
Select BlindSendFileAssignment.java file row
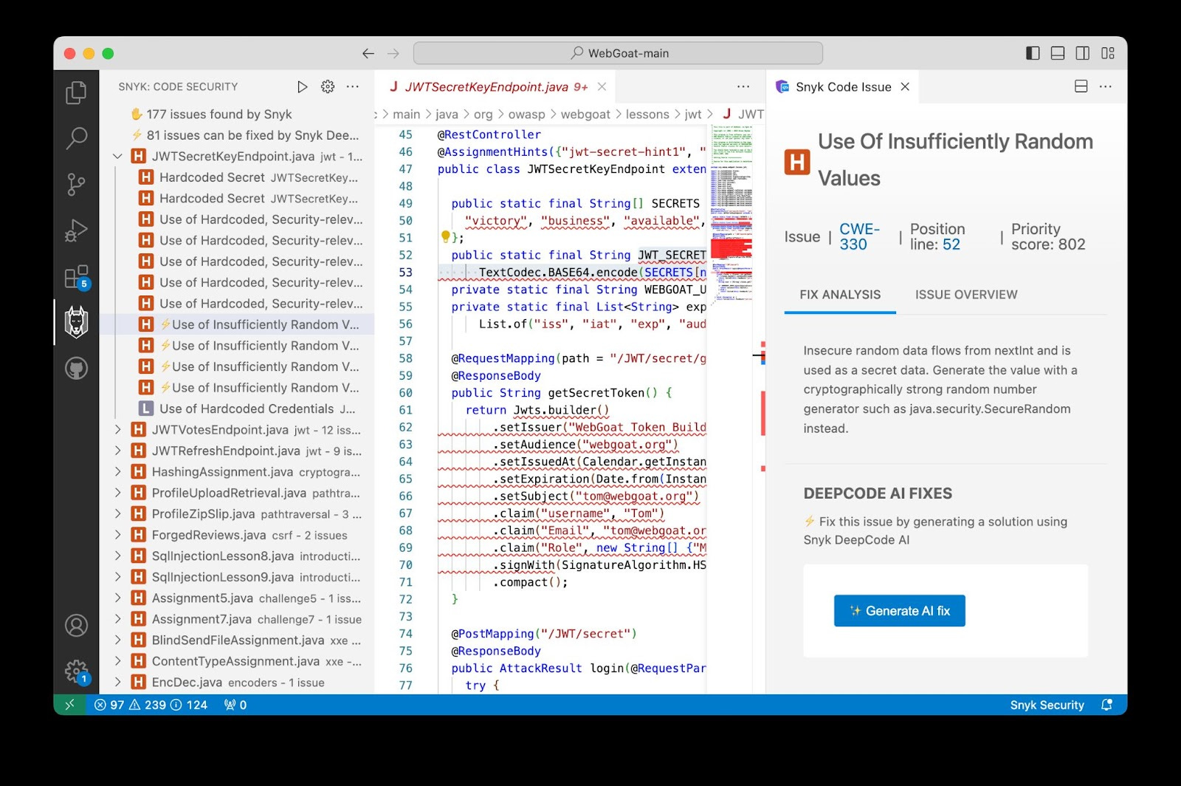tap(237, 640)
